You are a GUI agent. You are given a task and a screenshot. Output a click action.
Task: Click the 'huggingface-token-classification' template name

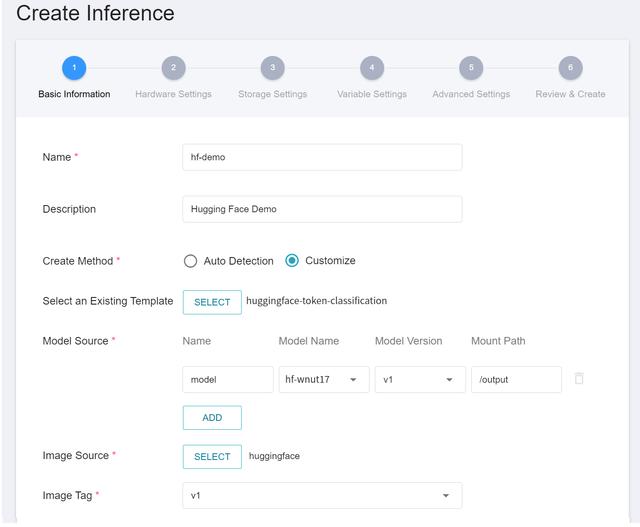317,301
